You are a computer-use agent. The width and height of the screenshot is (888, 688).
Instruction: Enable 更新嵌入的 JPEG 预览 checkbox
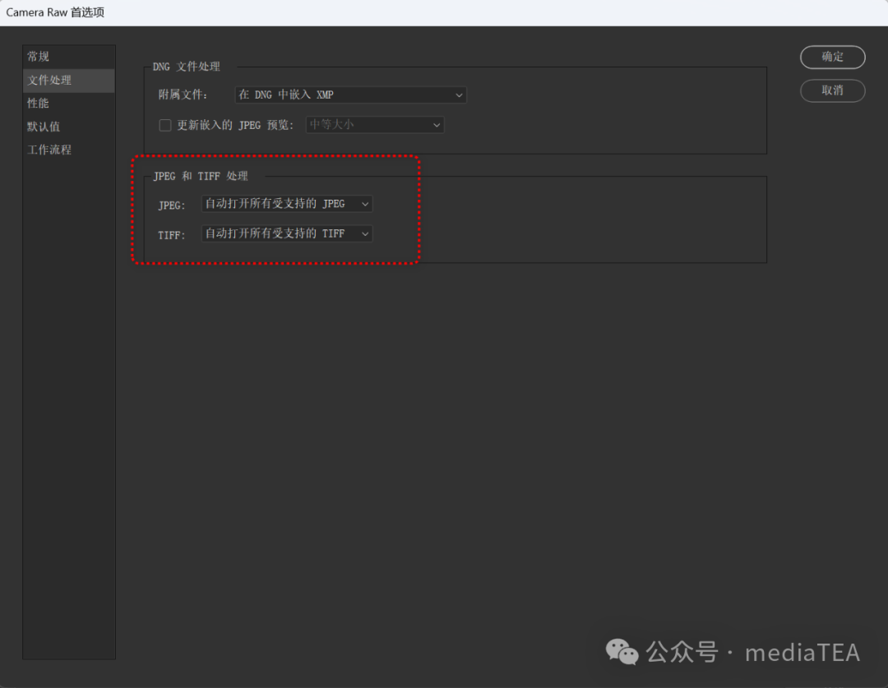[x=164, y=125]
